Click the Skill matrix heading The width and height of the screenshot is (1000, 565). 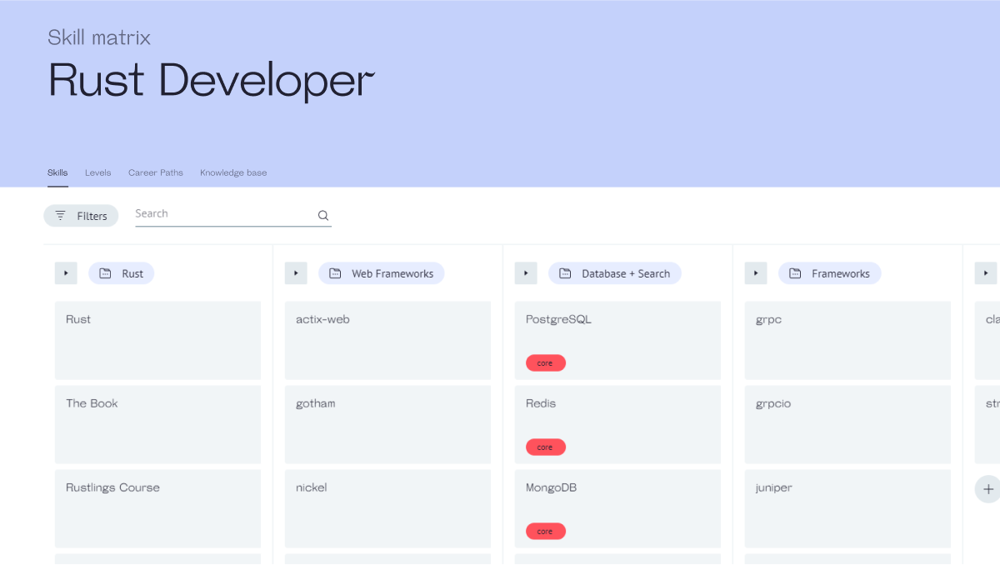click(x=99, y=37)
